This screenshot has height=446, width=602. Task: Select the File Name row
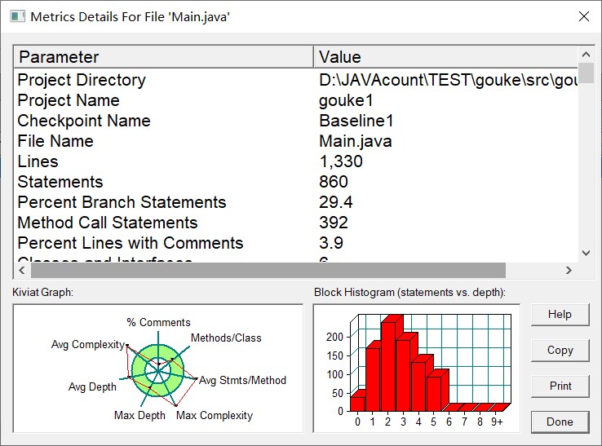click(x=295, y=141)
